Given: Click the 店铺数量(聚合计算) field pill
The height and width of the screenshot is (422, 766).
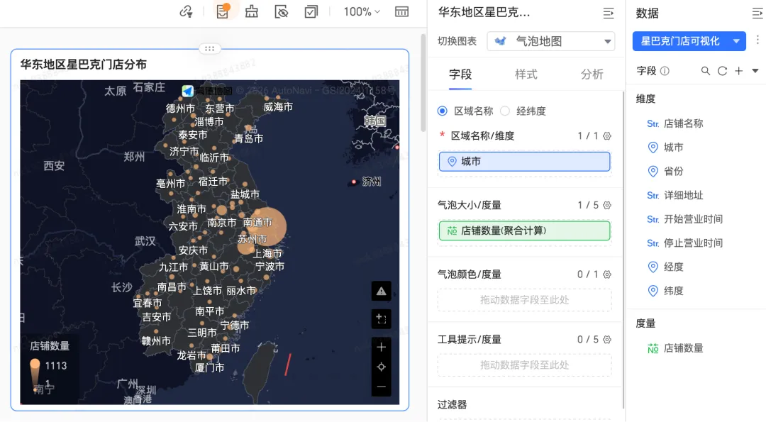Looking at the screenshot, I should click(525, 231).
